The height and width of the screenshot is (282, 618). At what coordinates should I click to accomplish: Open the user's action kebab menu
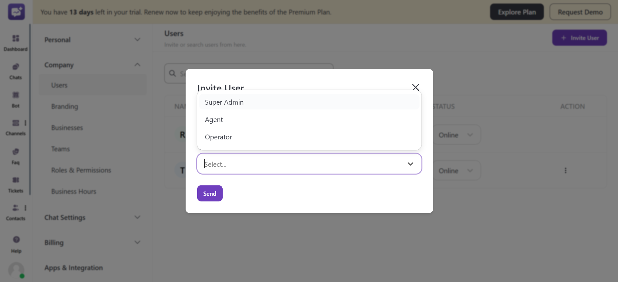point(565,170)
